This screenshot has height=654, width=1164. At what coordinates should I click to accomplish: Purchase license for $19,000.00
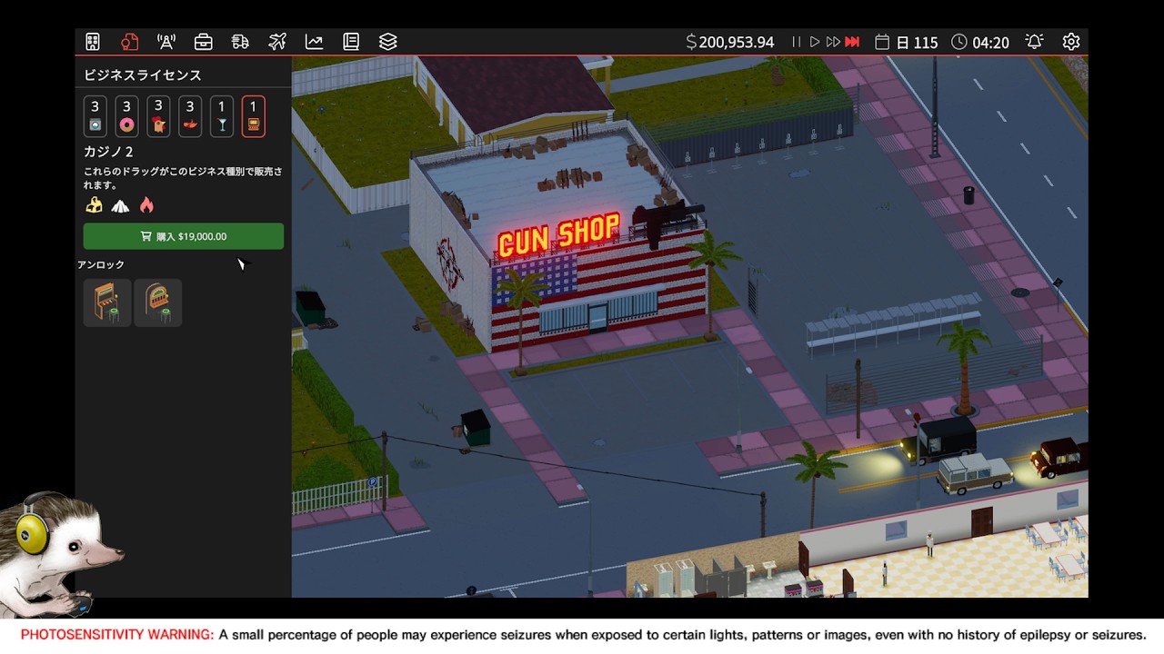click(184, 236)
